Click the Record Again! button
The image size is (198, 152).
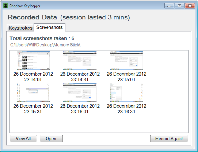[x=169, y=139]
